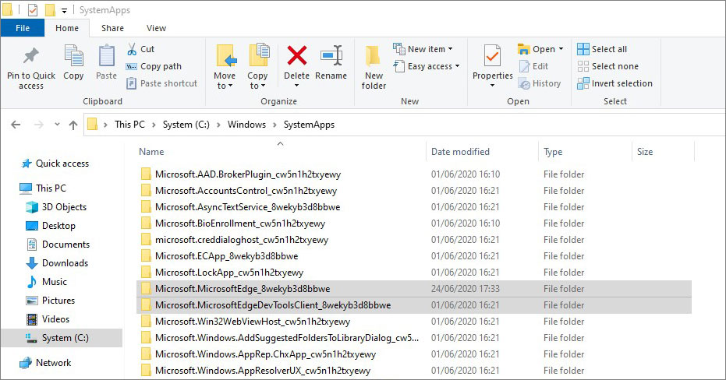Select System (C:) in navigation pane

click(62, 338)
